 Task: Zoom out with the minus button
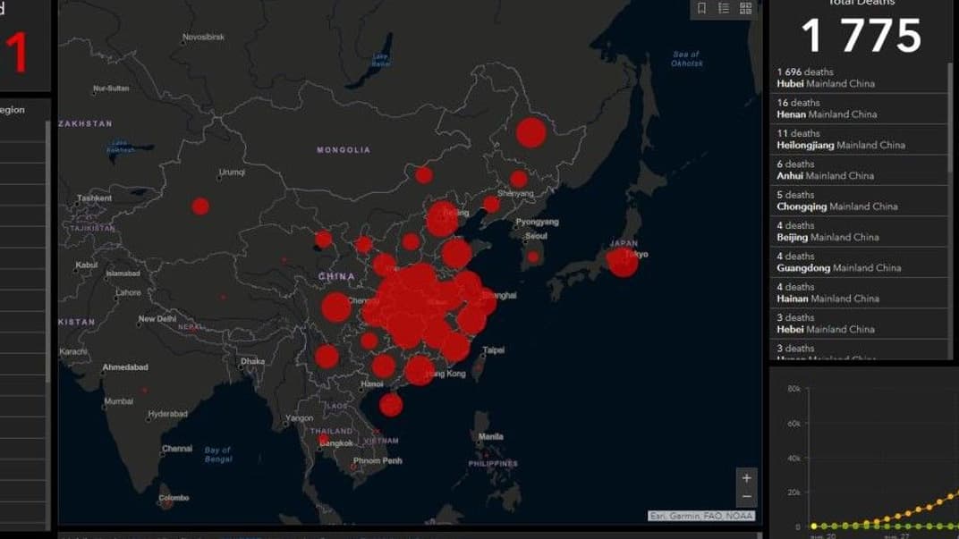(x=747, y=498)
